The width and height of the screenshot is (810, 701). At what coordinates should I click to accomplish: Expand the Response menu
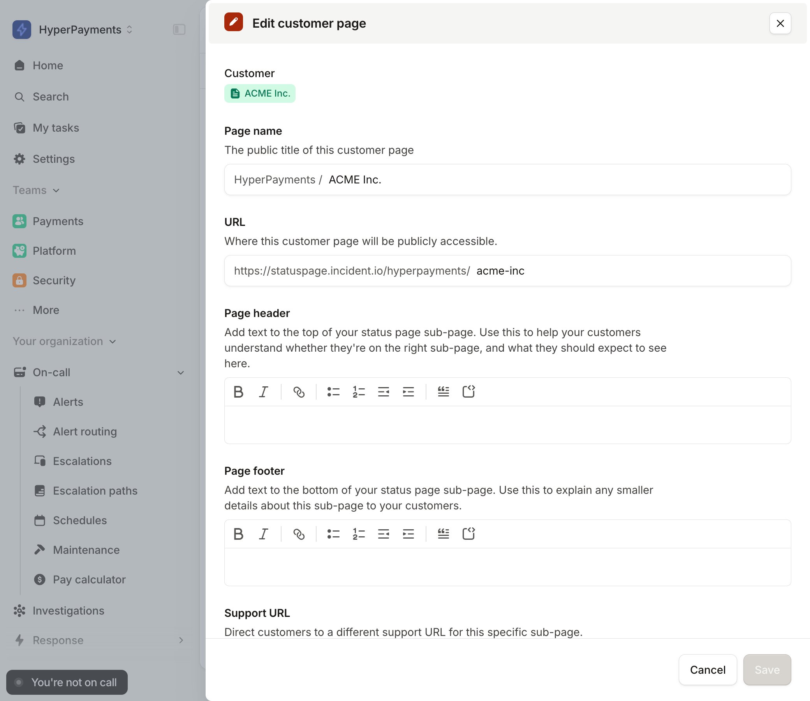[181, 640]
